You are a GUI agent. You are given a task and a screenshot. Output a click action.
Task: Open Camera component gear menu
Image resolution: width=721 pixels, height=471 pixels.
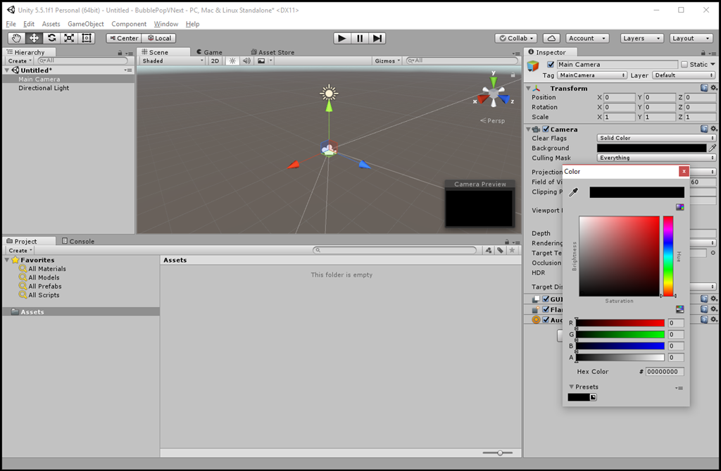713,129
